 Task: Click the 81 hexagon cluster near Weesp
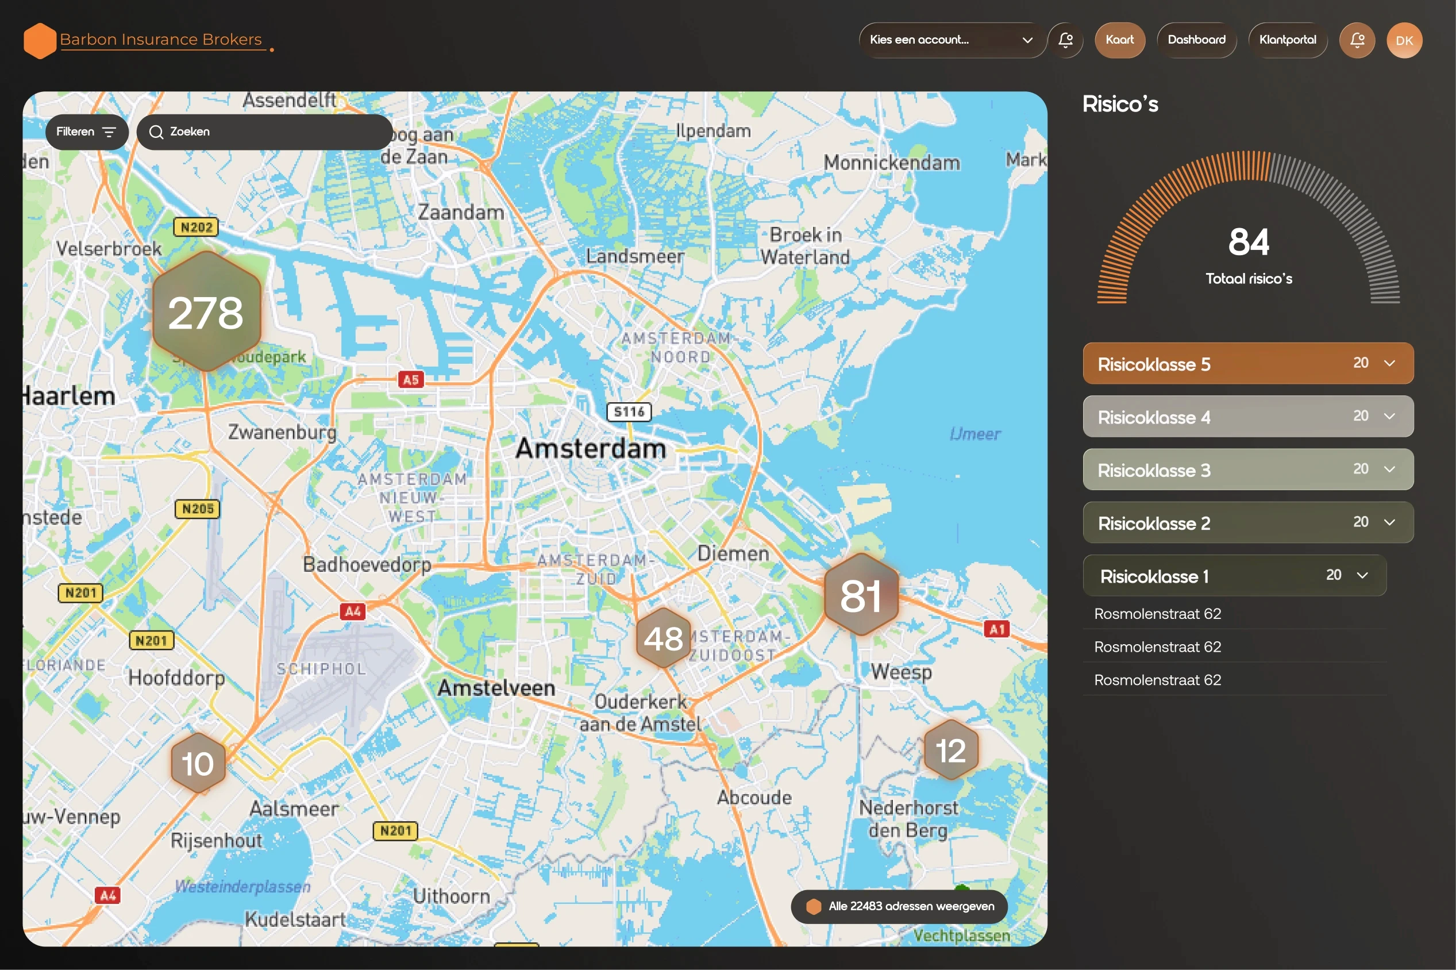coord(860,595)
